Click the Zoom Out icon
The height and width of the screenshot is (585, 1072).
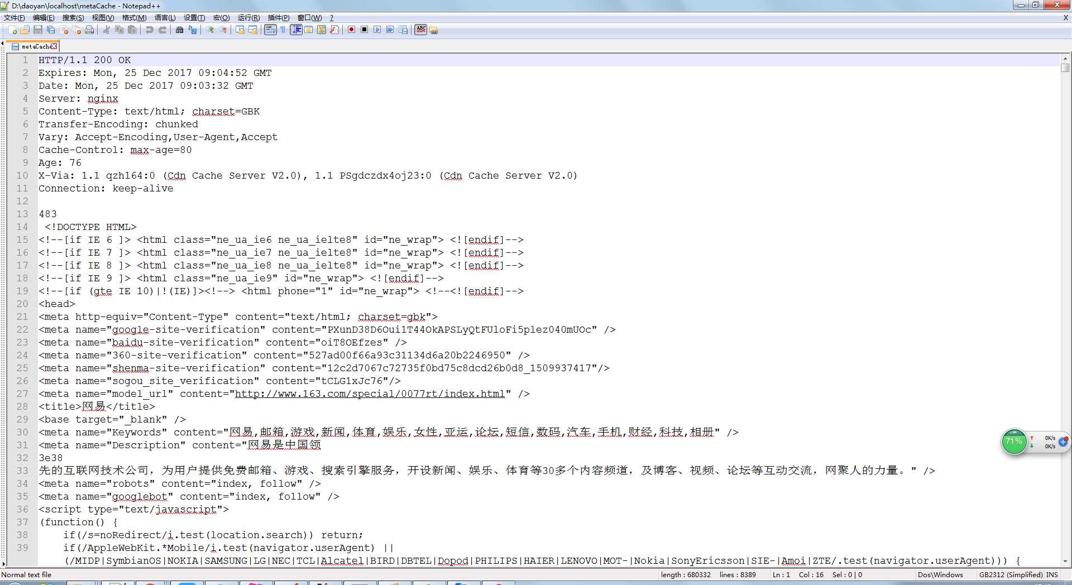pos(222,30)
